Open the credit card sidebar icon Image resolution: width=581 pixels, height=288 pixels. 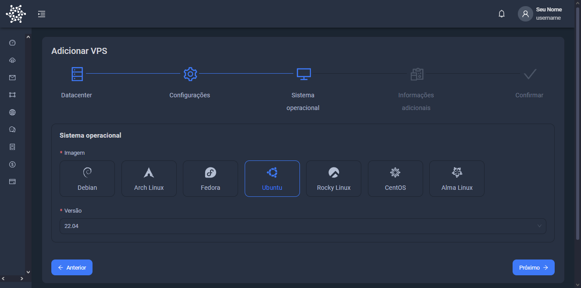pyautogui.click(x=12, y=181)
